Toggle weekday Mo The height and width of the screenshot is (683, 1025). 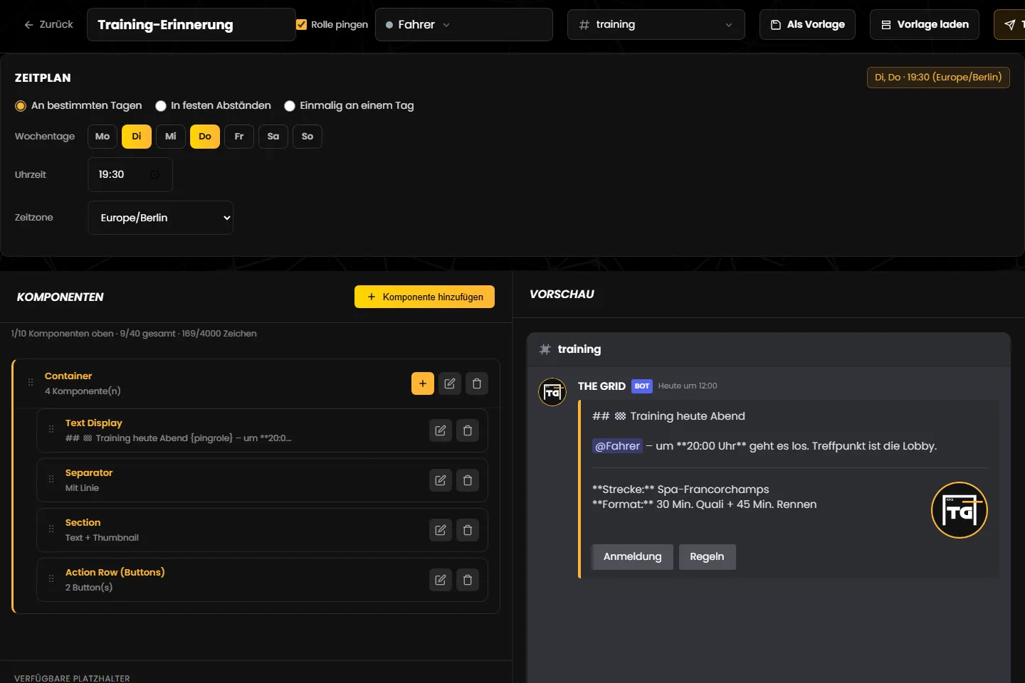[102, 137]
